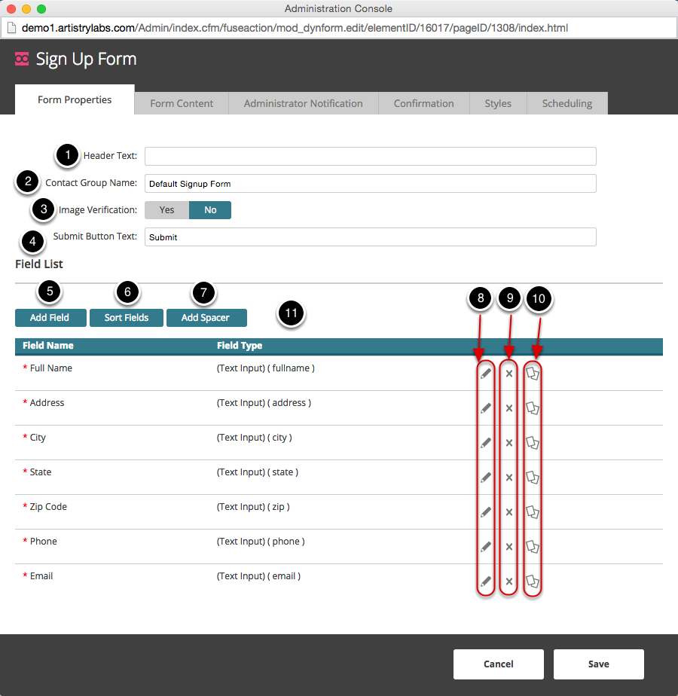Maximize the Administration Console window

[x=41, y=9]
